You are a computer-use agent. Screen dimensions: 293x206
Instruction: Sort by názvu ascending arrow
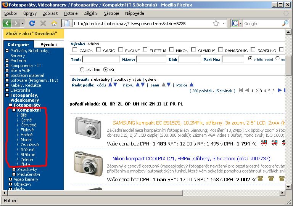pyautogui.click(x=138, y=85)
